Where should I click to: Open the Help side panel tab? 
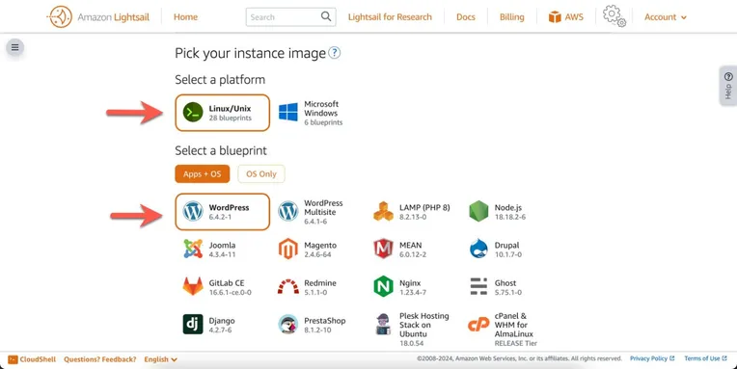click(728, 86)
